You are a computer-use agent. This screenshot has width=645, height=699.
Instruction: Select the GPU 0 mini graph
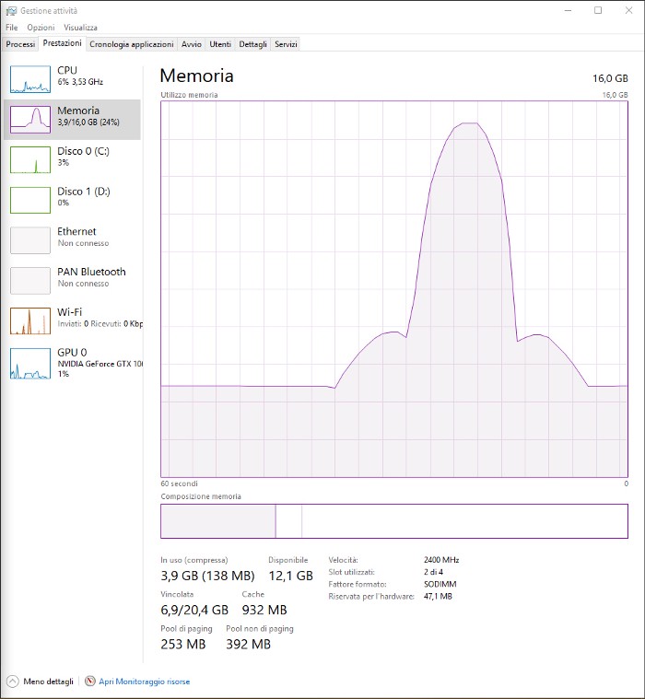30,364
